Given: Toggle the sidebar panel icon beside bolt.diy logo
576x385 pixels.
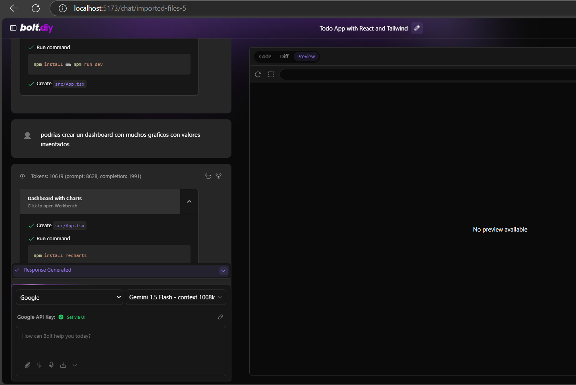Looking at the screenshot, I should [x=13, y=28].
